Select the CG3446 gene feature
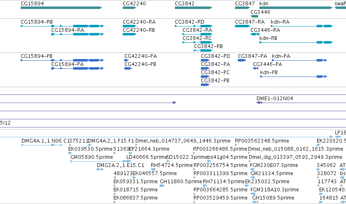 coord(255,16)
